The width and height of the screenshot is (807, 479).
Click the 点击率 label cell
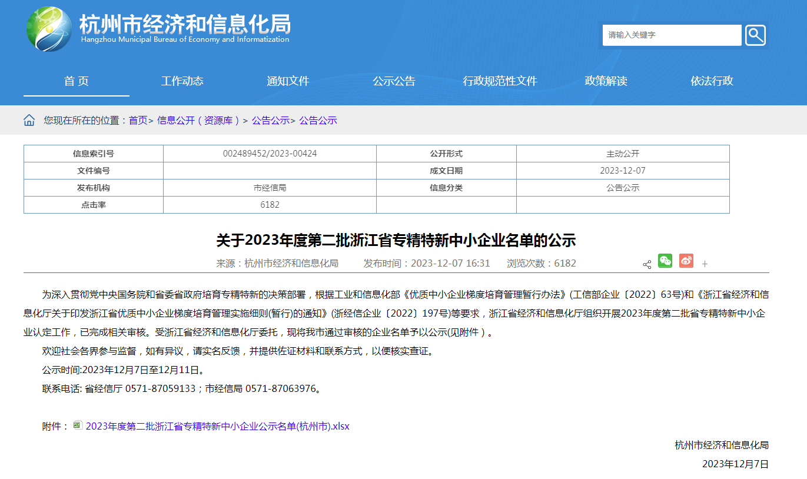pyautogui.click(x=94, y=205)
